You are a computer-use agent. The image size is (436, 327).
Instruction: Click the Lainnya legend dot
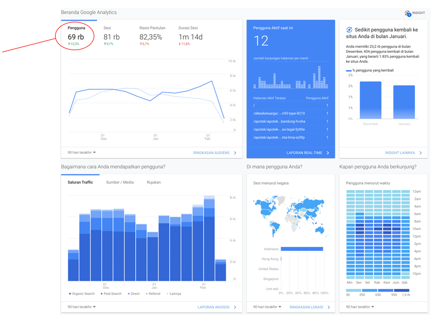coord(167,294)
